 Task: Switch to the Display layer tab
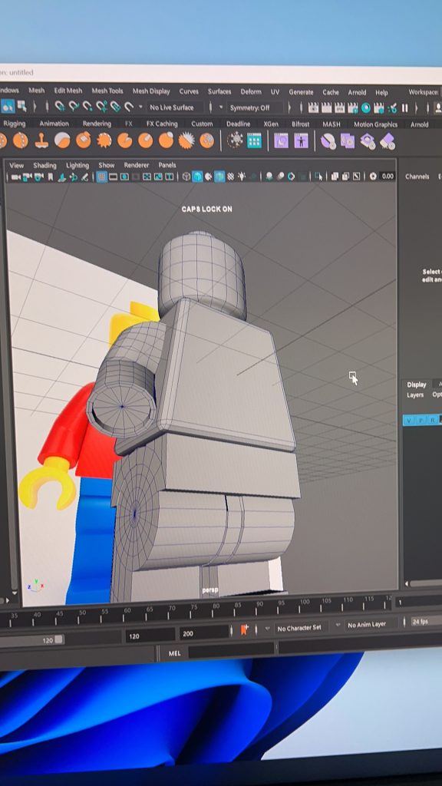(417, 385)
